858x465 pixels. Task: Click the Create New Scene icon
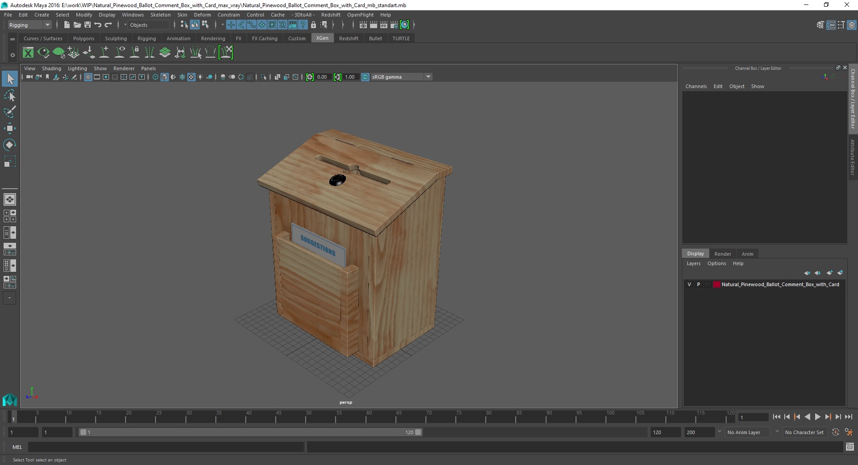pyautogui.click(x=67, y=25)
